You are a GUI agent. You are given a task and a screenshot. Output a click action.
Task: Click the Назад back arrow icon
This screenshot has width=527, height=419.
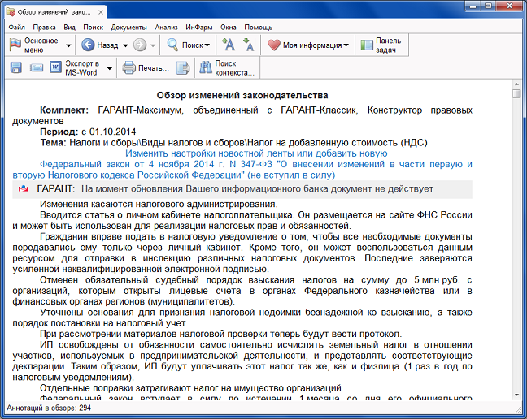click(88, 45)
